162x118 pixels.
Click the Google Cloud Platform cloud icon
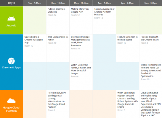pyautogui.click(x=11, y=101)
